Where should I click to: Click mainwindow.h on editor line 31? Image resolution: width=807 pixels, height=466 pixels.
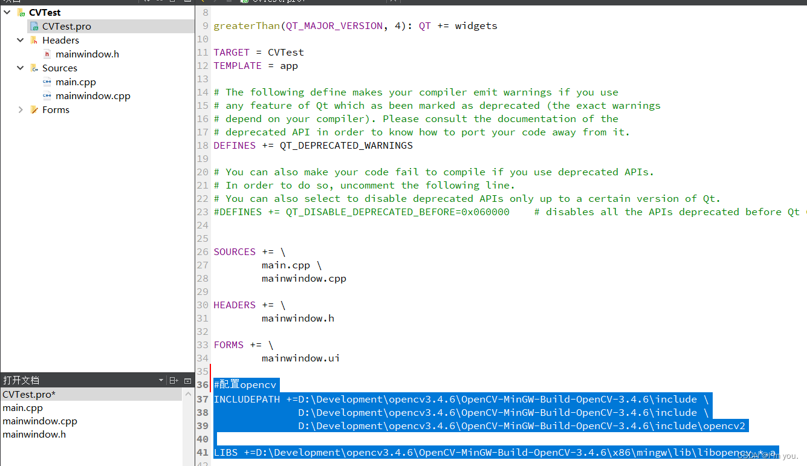298,319
